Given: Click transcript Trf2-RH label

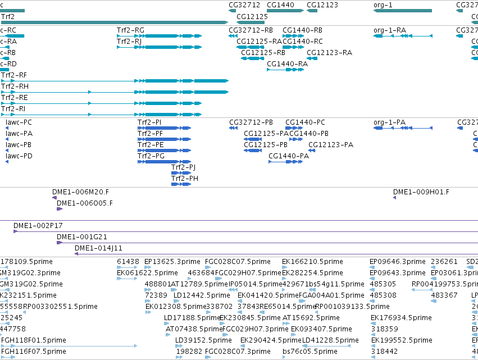Looking at the screenshot, I should (x=15, y=86).
